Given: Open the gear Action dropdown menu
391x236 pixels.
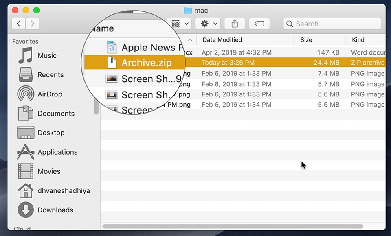Looking at the screenshot, I should 208,24.
